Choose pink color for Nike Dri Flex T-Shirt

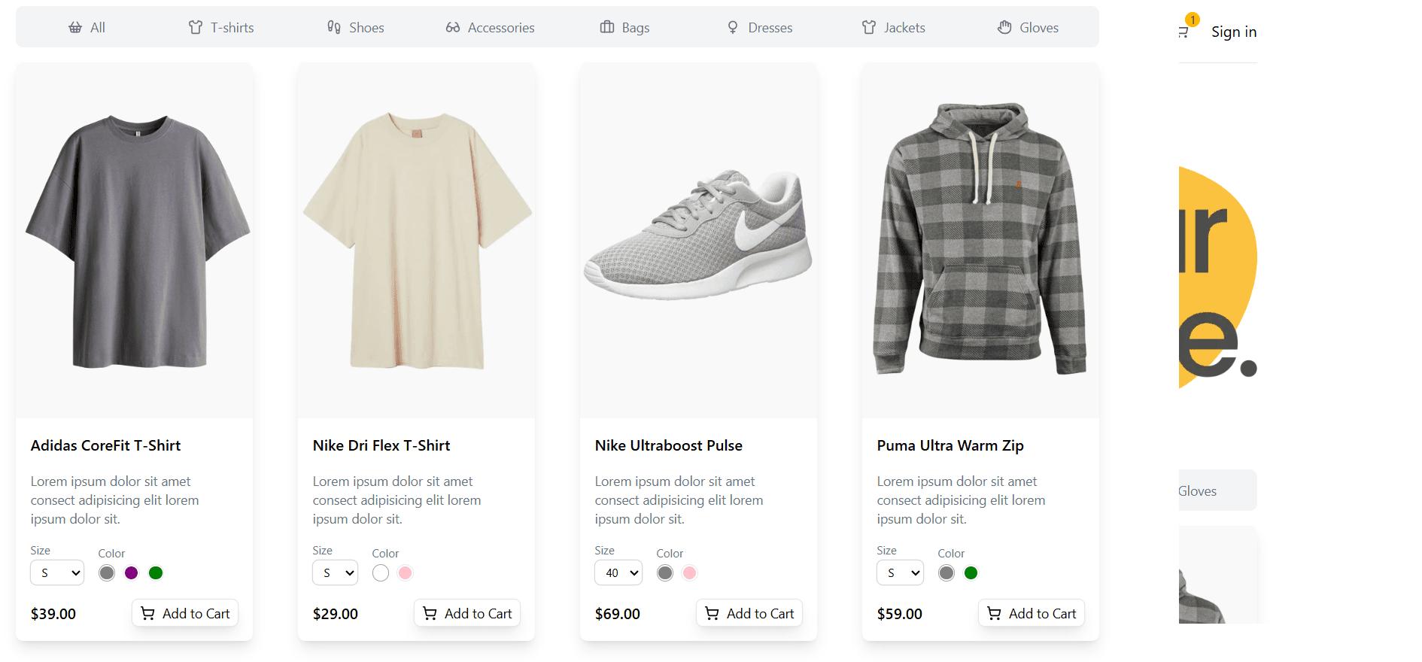pyautogui.click(x=406, y=573)
